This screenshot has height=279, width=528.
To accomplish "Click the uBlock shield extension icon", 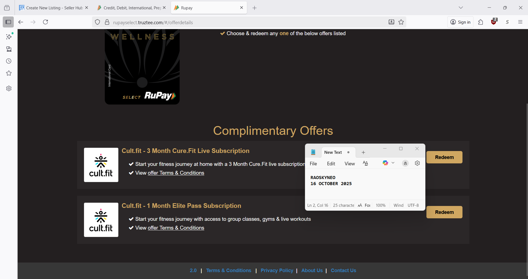I will point(494,22).
